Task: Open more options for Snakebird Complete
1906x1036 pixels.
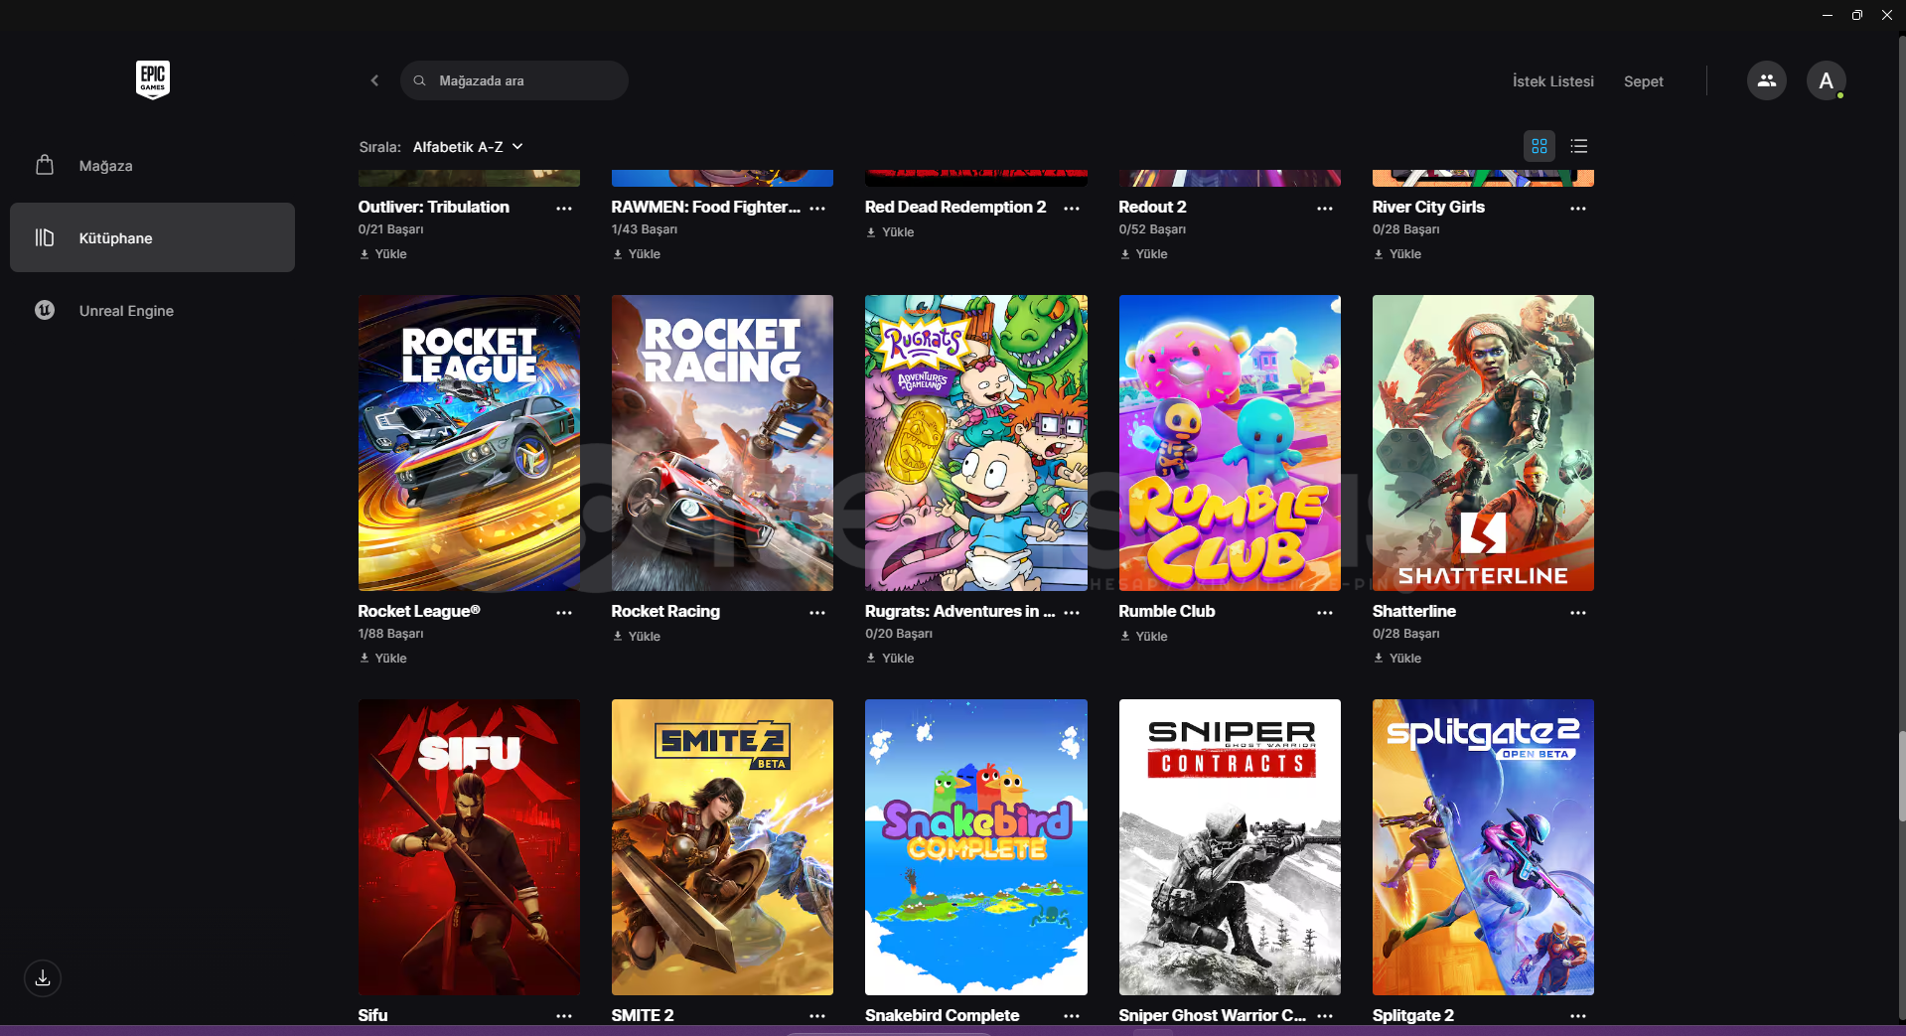Action: point(1072,1016)
